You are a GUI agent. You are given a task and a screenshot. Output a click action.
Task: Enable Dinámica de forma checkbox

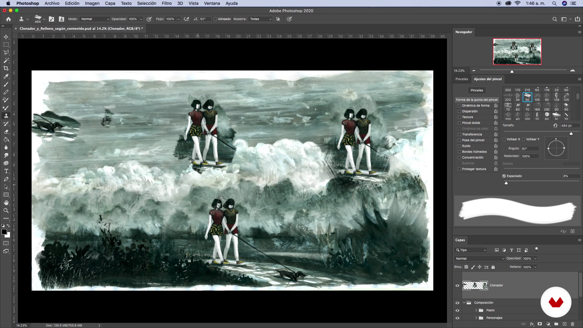point(459,106)
